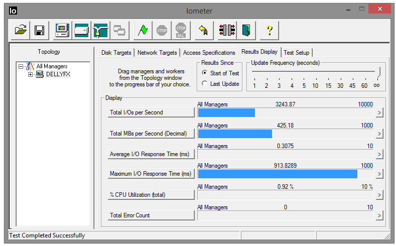Click the duplicate worker icon
The width and height of the screenshot is (396, 246).
pyautogui.click(x=120, y=30)
